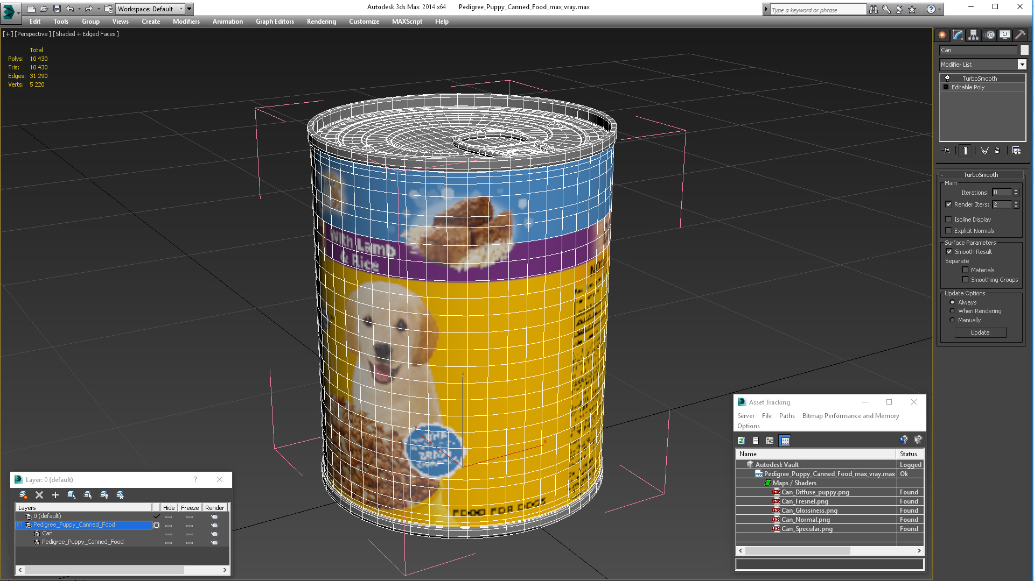Viewport: 1034px width, 581px height.
Task: Open the MAXScript menu
Action: click(x=407, y=22)
